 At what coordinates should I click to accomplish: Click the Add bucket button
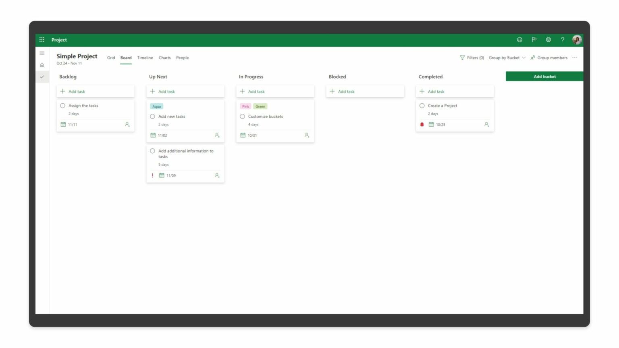click(544, 76)
